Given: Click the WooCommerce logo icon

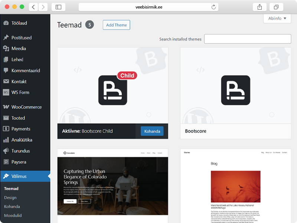Looking at the screenshot, I should 6,107.
